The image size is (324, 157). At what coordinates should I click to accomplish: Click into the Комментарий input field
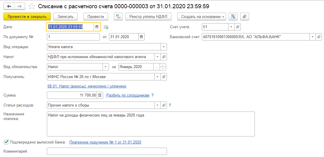pos(107,151)
